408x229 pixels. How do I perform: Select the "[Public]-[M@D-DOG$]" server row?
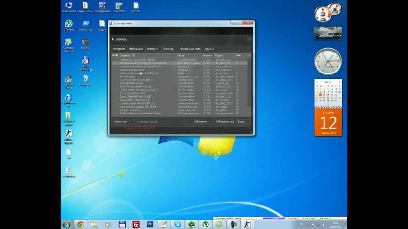point(180,83)
